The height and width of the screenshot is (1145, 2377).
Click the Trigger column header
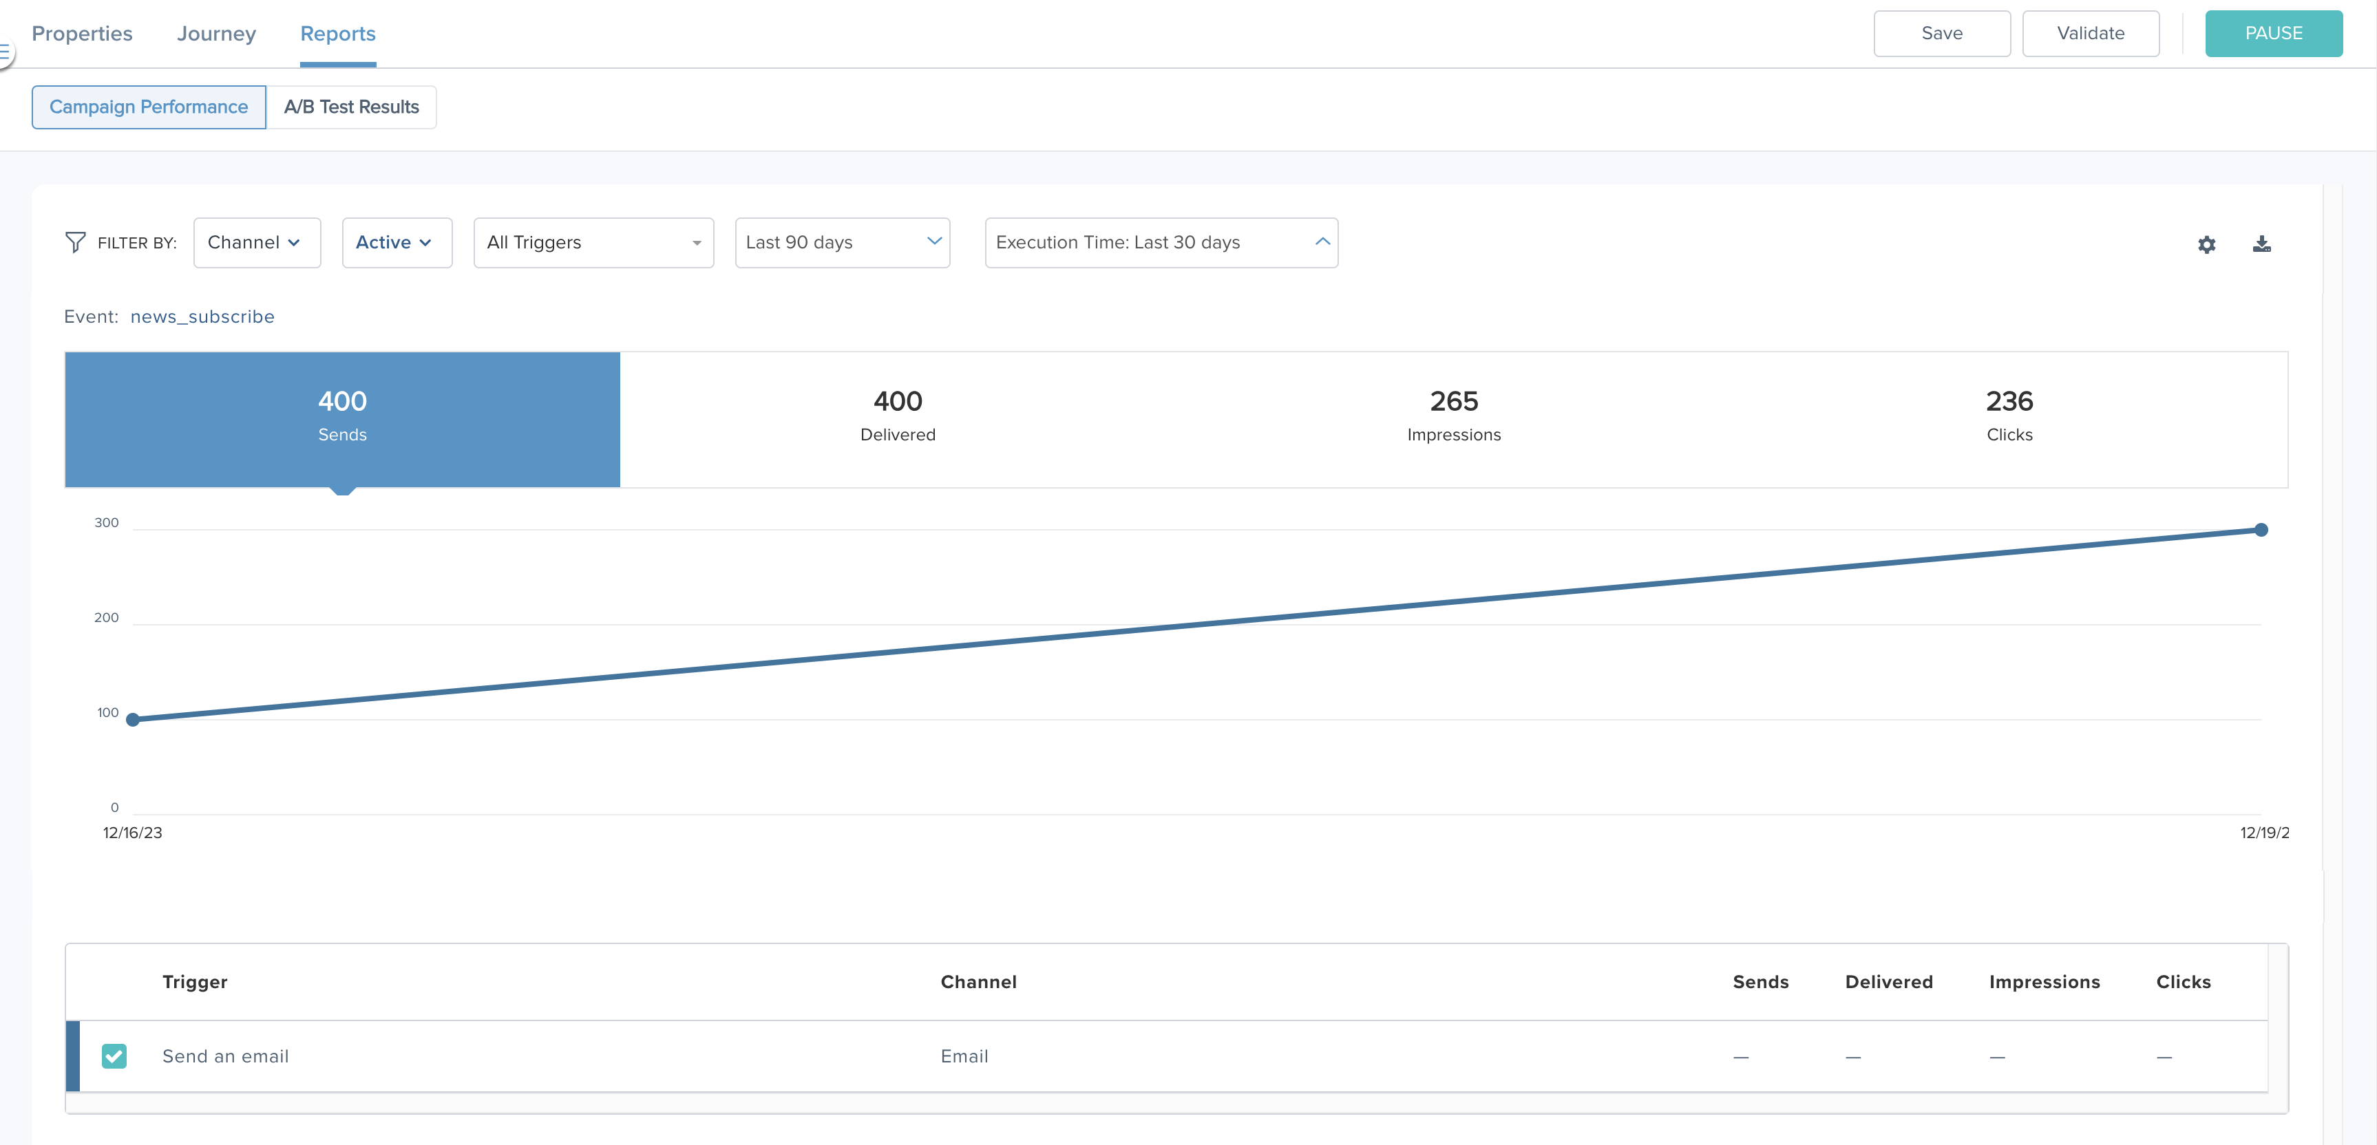(195, 982)
